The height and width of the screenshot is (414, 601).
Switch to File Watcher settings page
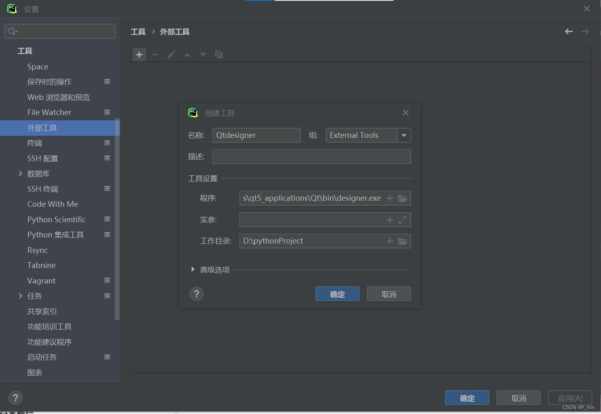49,112
